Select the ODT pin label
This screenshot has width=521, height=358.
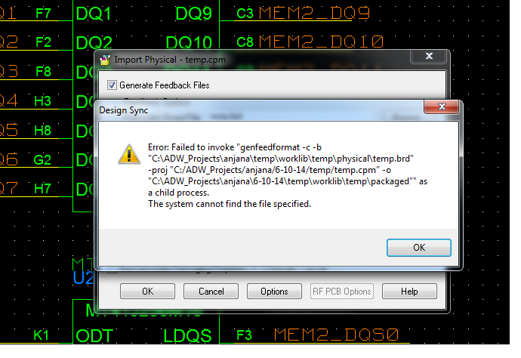94,336
